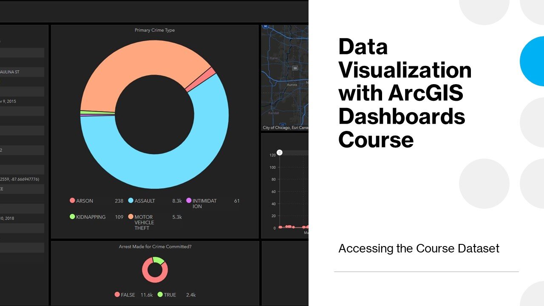
Task: Click the red ARSON donut slice
Action: [x=201, y=79]
